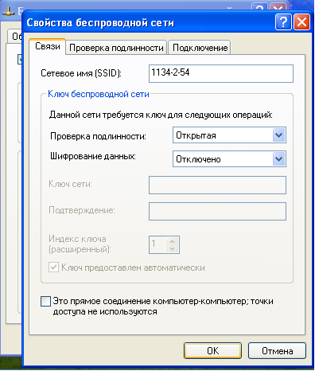Close the Свойства беспроводной сети dialog
This screenshot has width=315, height=371.
coord(301,21)
